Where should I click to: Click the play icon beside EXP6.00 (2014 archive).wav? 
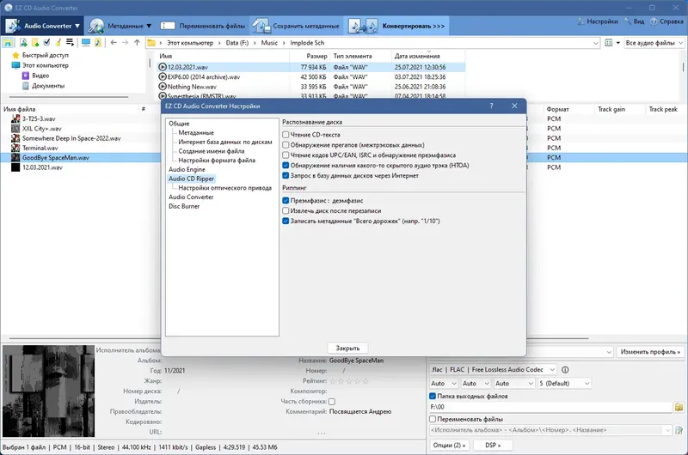point(163,76)
